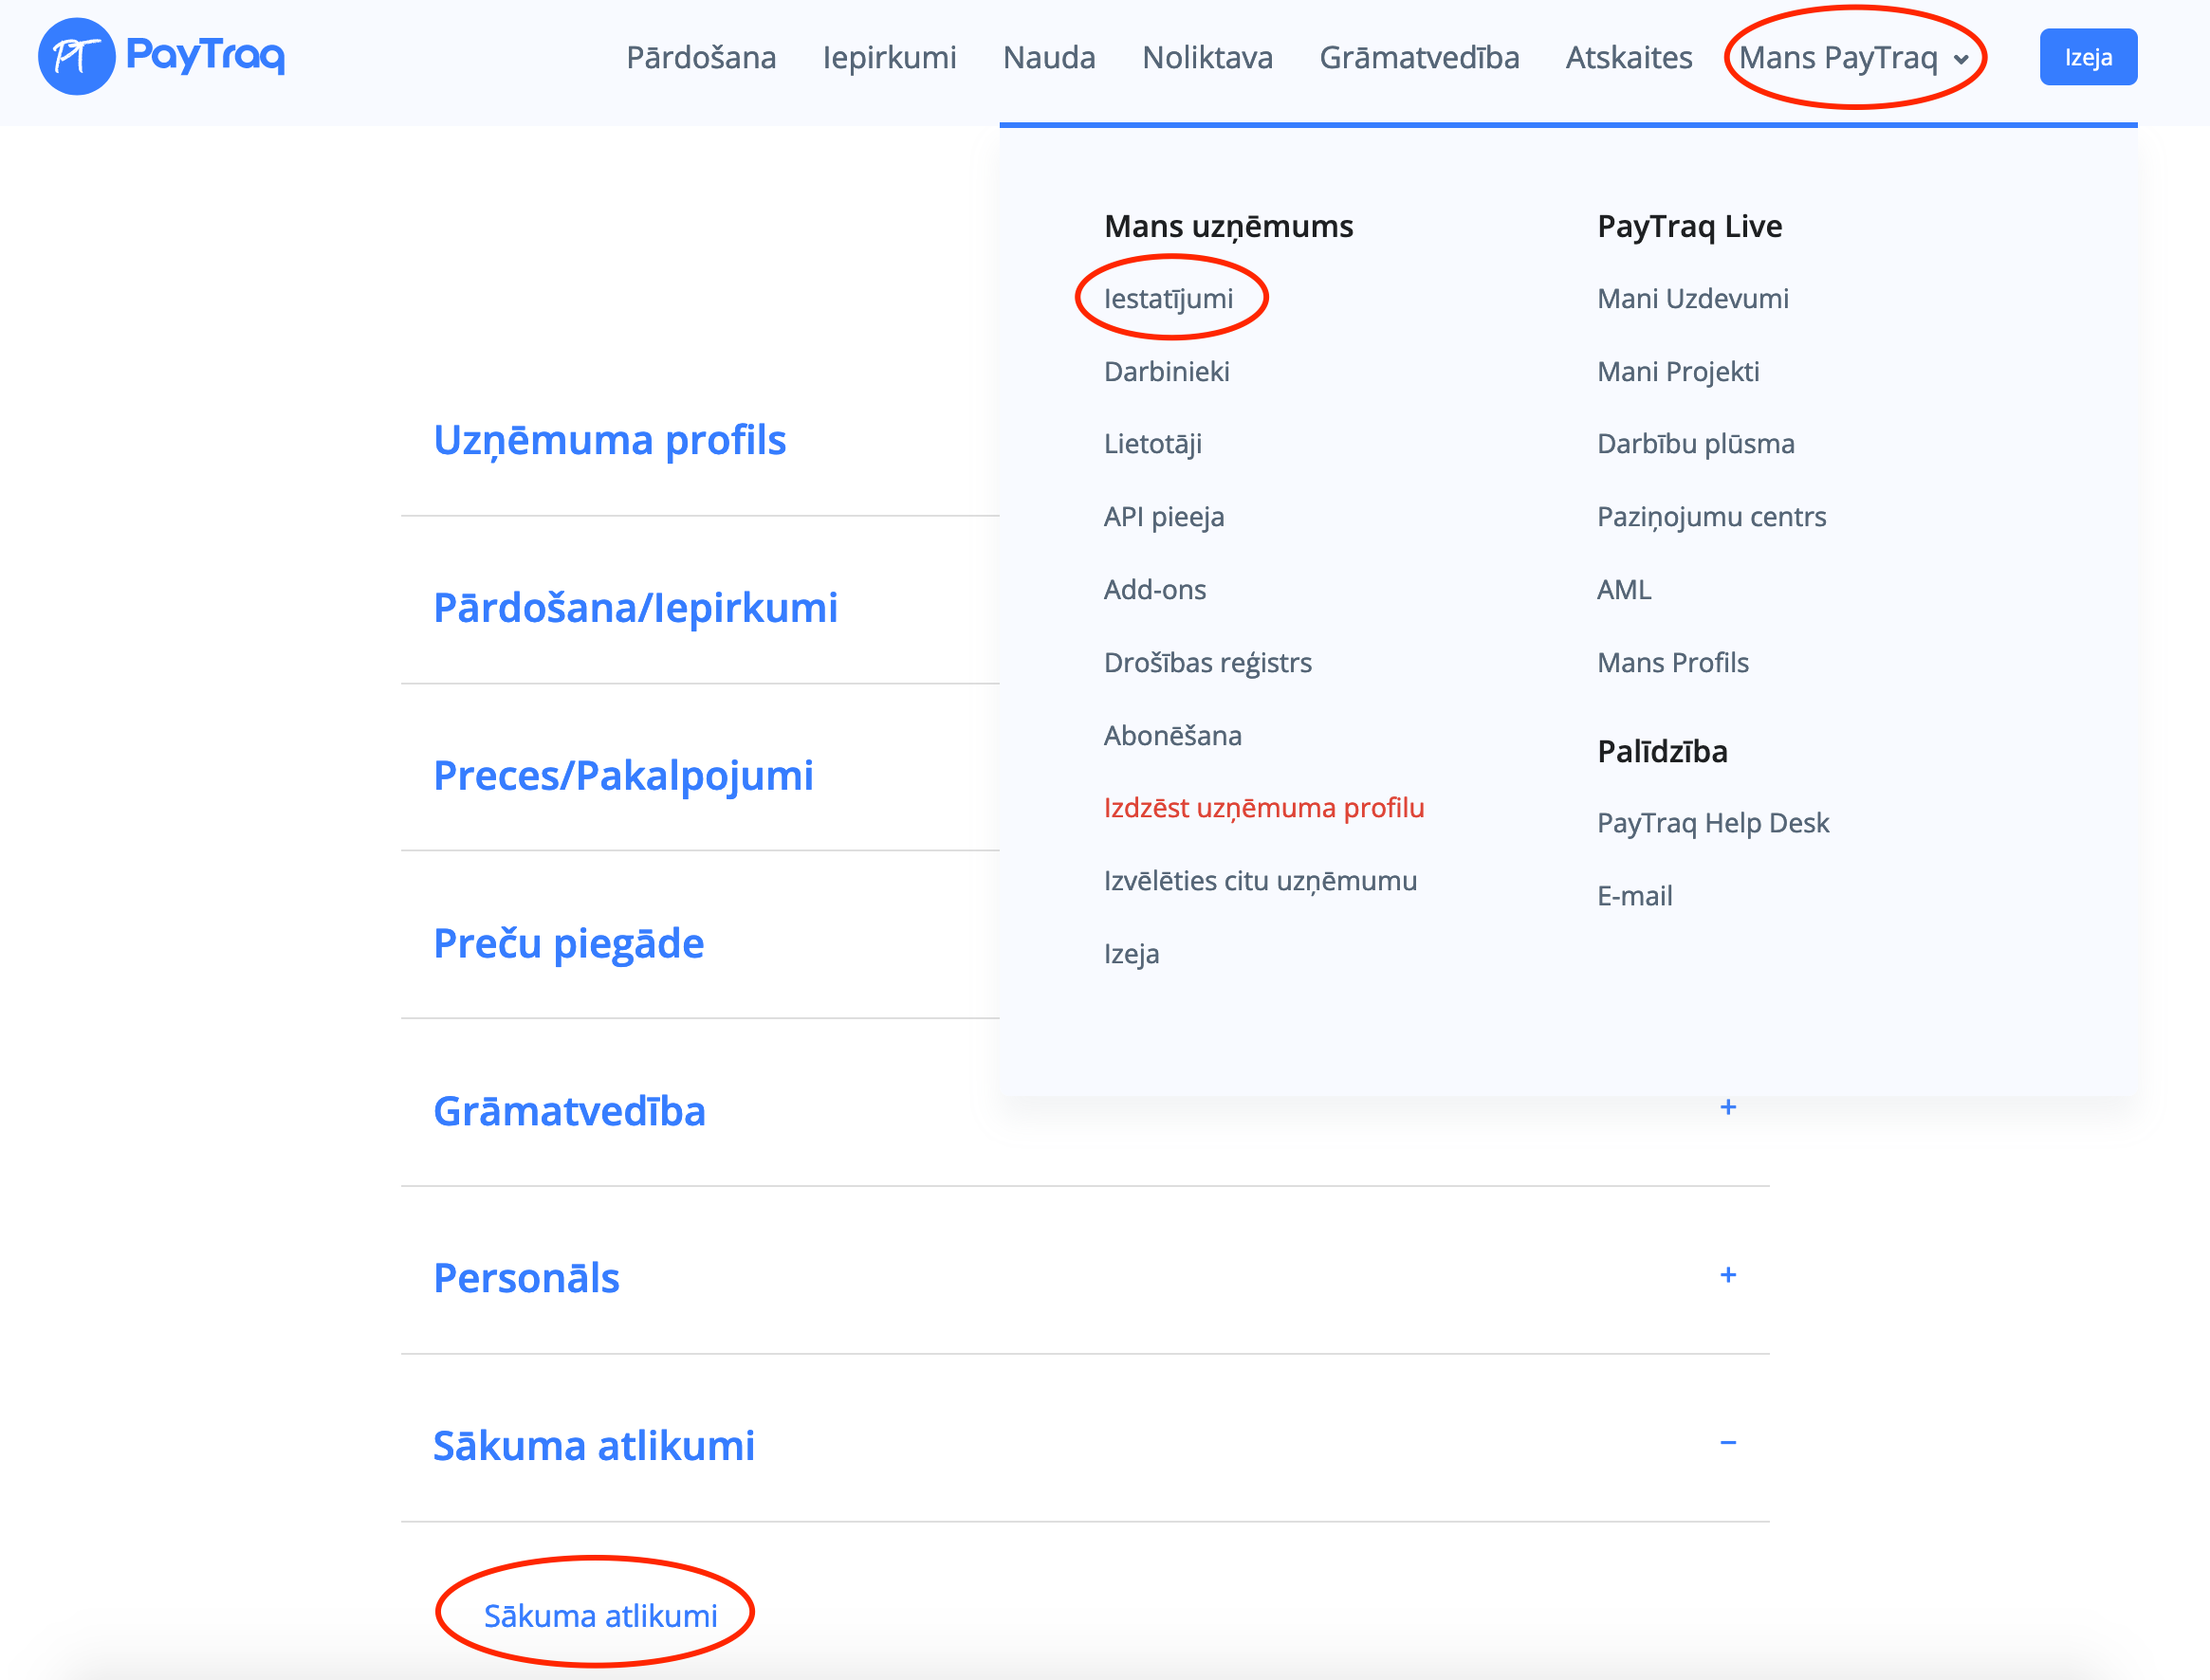Open the Pārdošana top menu

tap(700, 57)
